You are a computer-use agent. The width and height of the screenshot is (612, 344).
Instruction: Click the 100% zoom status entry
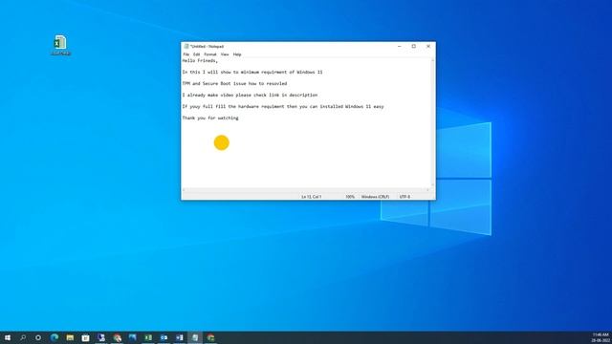click(350, 197)
